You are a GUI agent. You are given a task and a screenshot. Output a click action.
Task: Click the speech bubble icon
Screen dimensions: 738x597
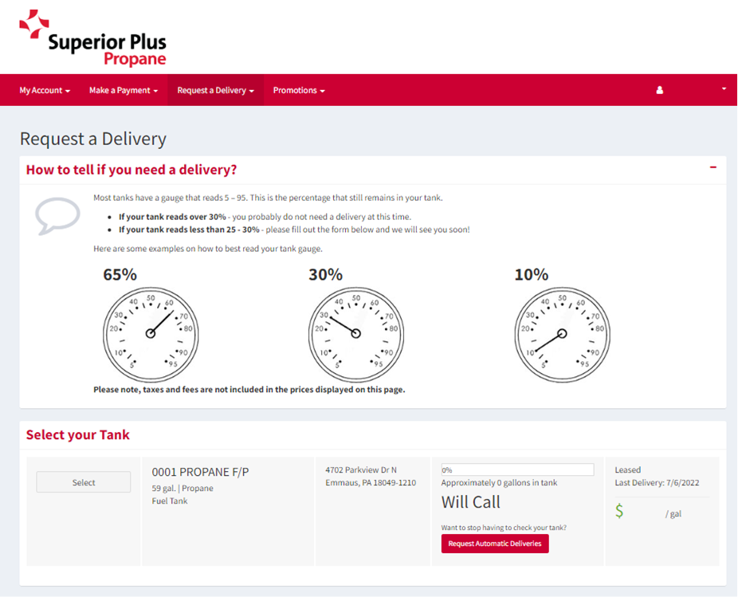pyautogui.click(x=57, y=216)
